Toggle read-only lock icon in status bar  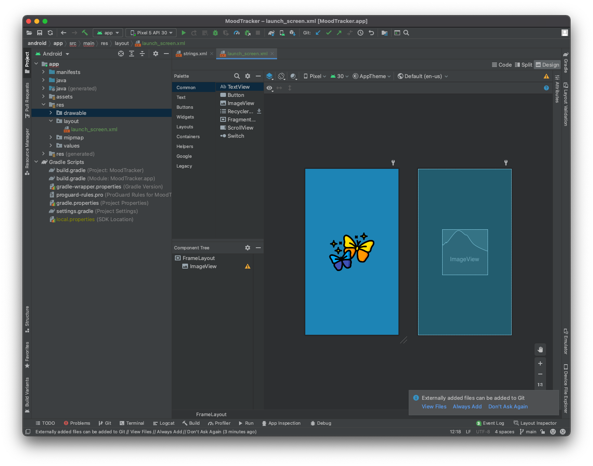(x=543, y=432)
